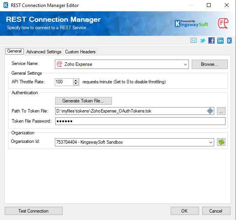Screen dimensions: 236x220
Task: Close the REST Connection Manager Editor window
Action: (227, 5)
